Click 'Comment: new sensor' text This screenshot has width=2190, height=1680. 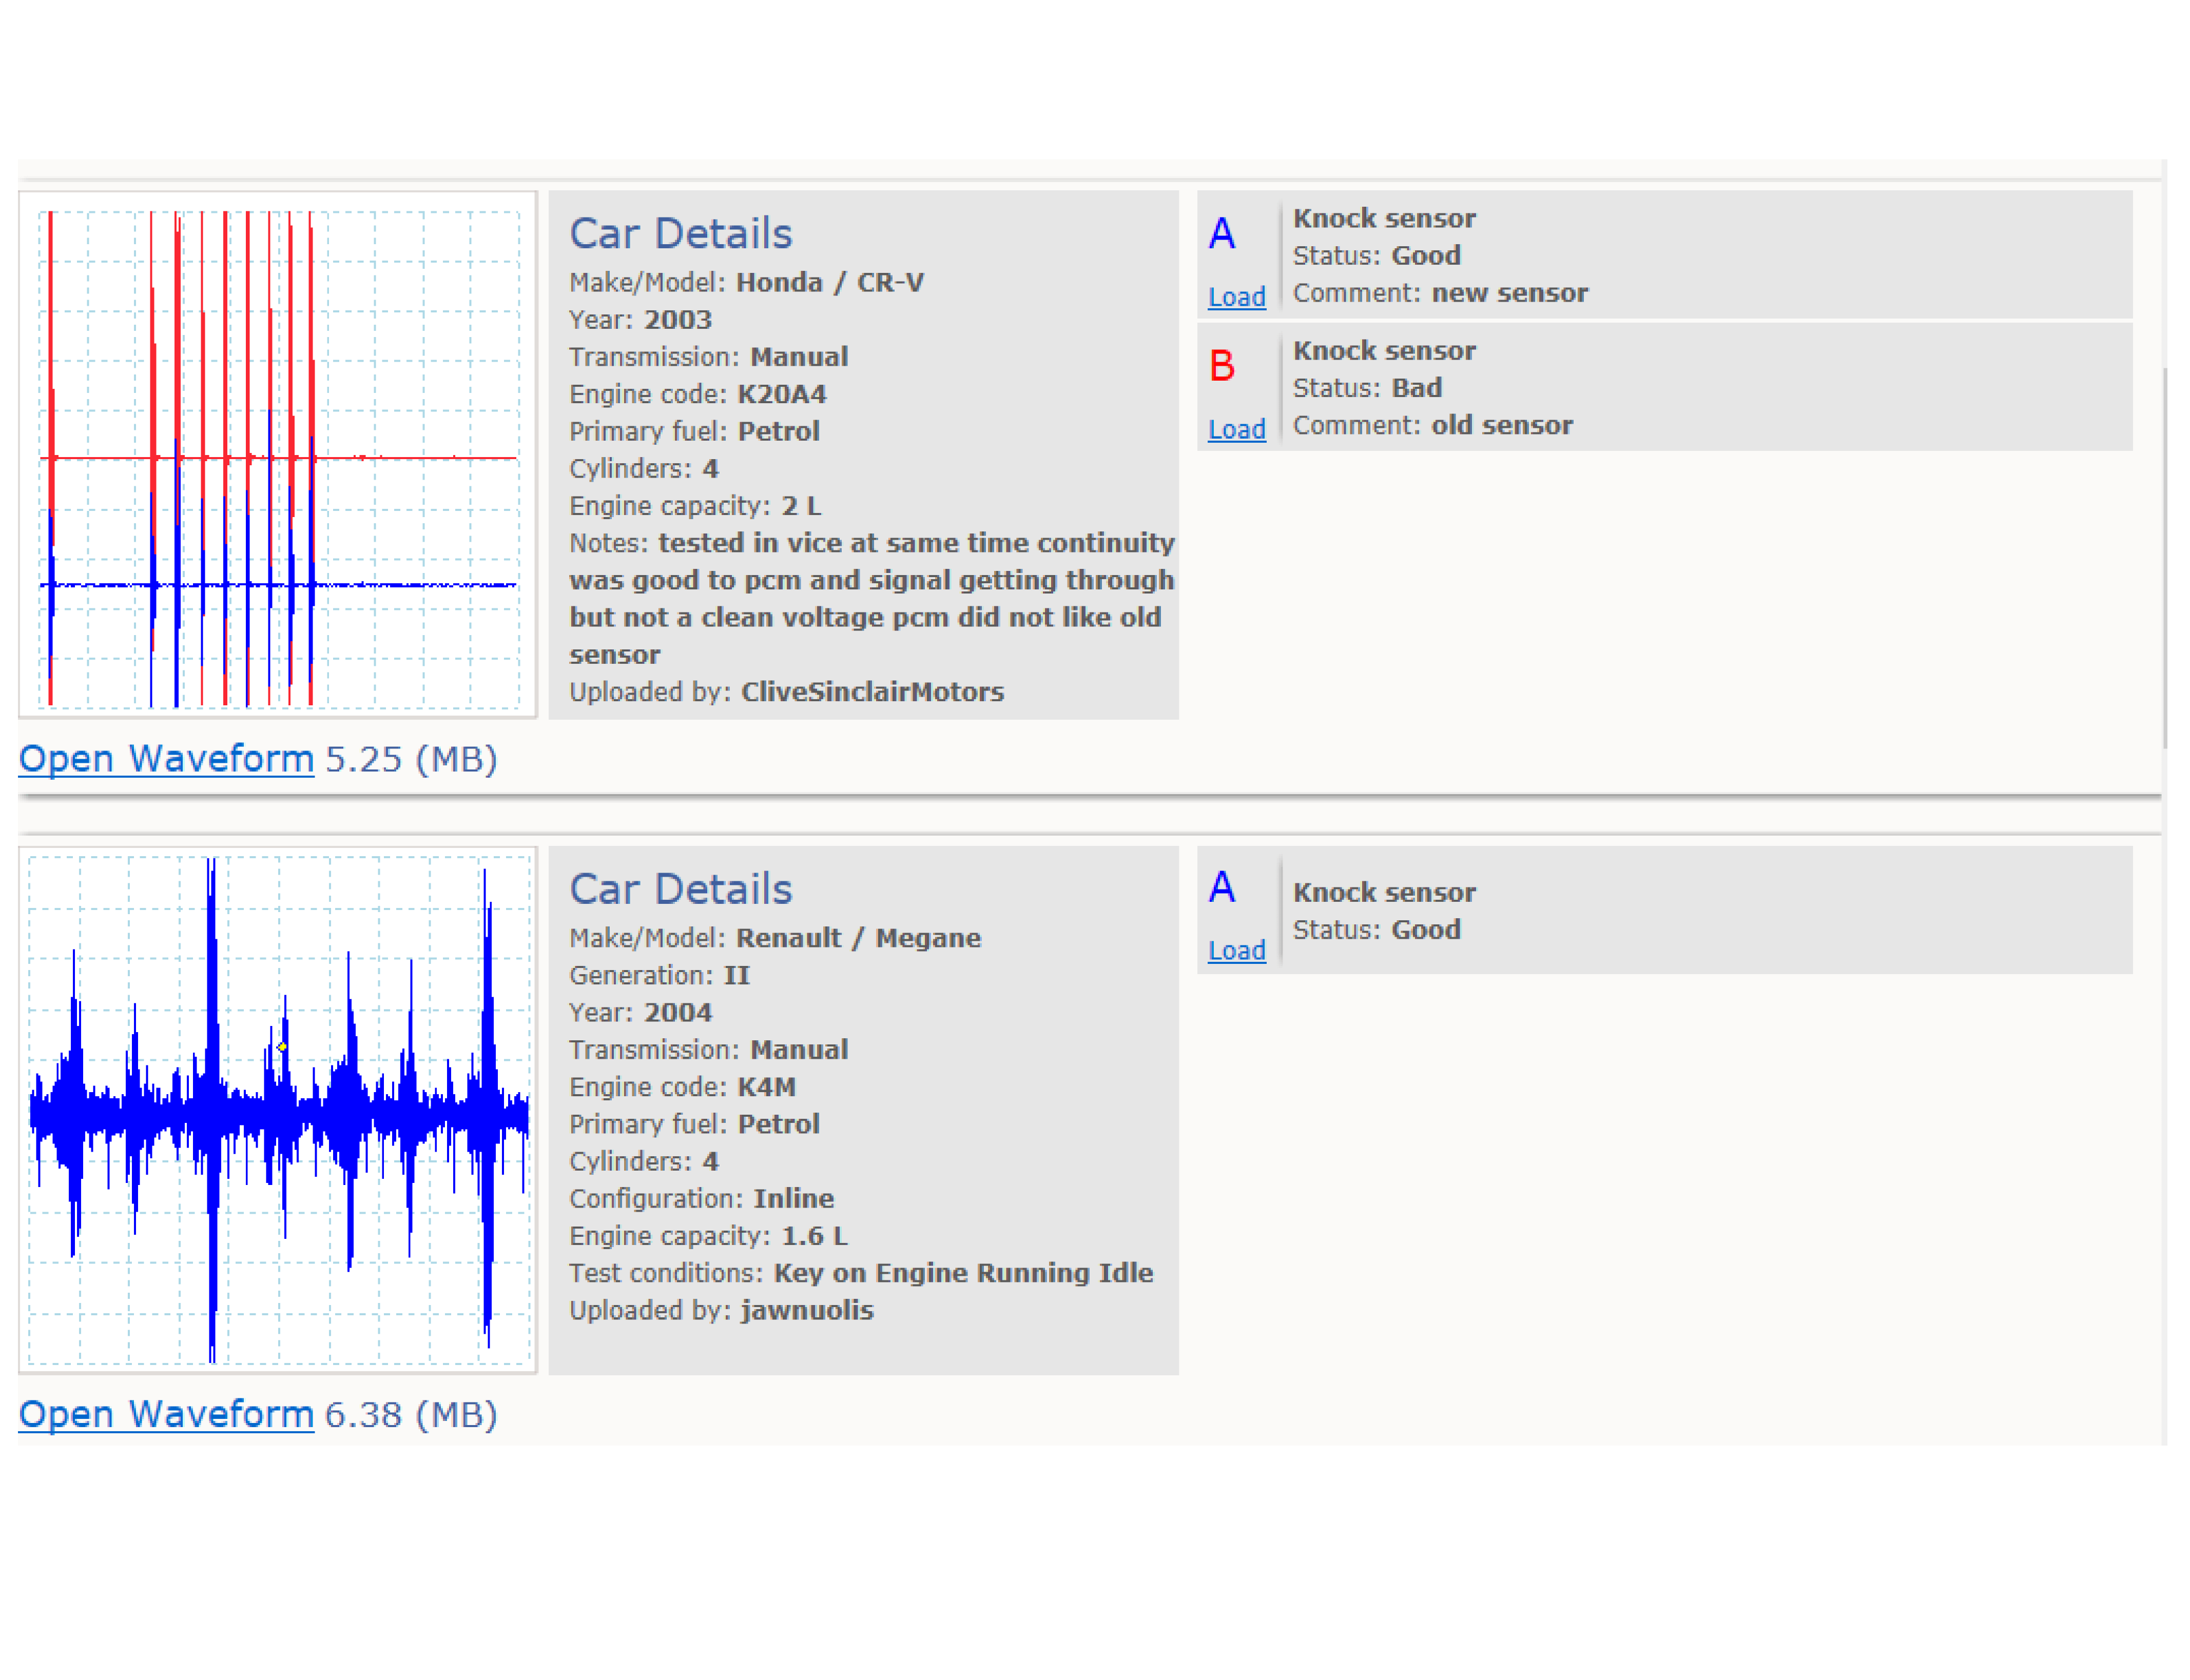[1440, 293]
